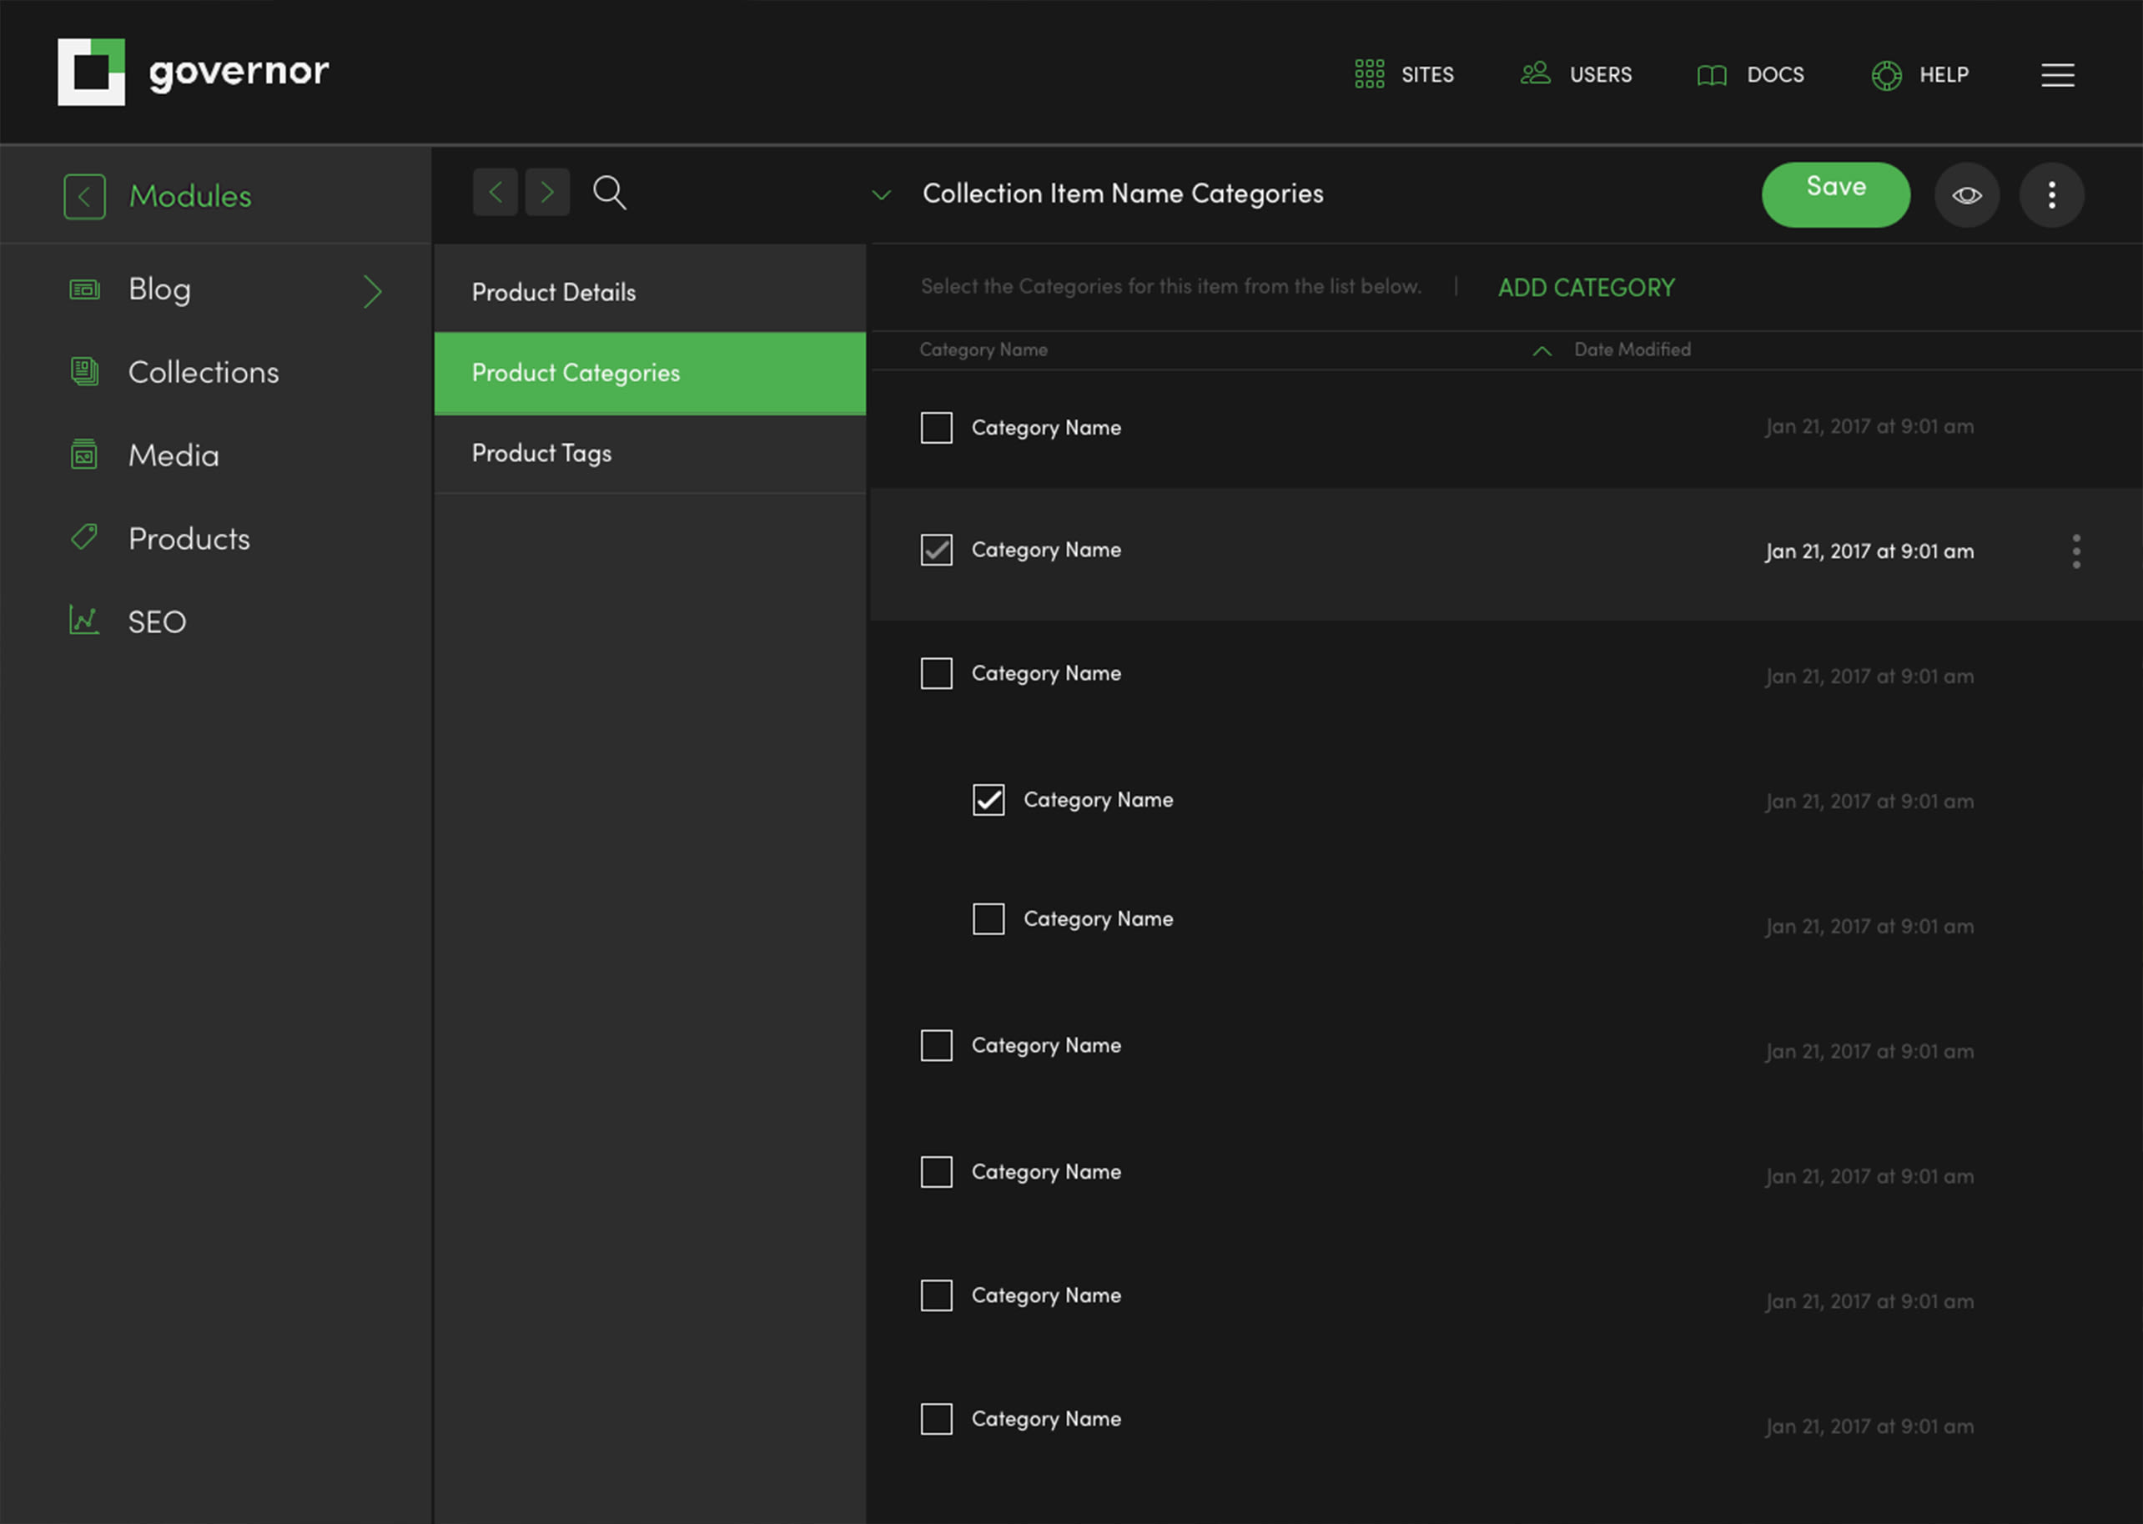This screenshot has width=2143, height=1524.
Task: Toggle Date Modified sort arrow
Action: (x=1542, y=351)
